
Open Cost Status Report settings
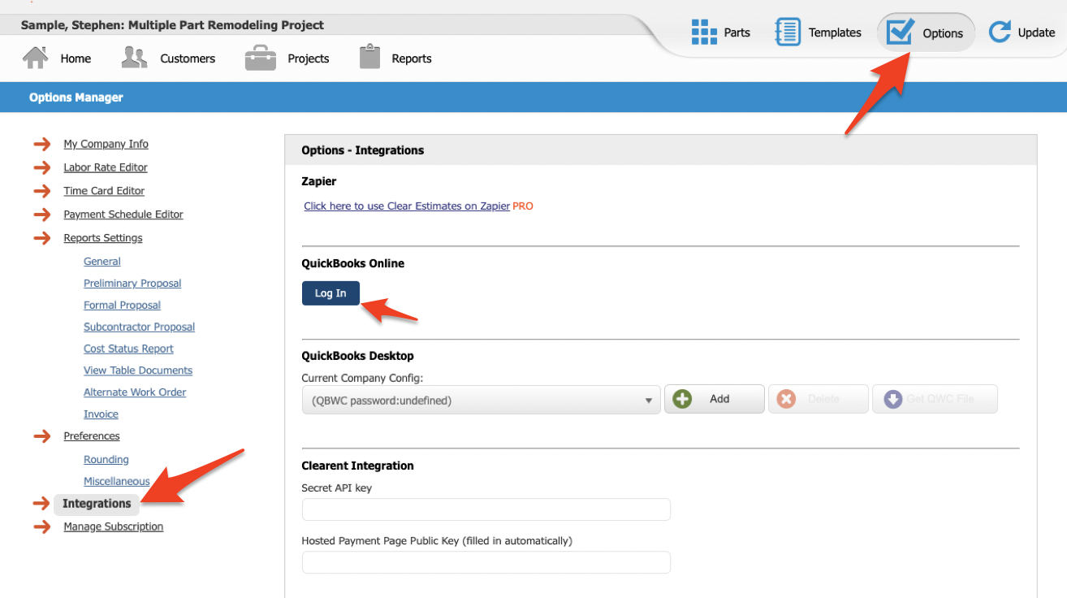click(128, 349)
